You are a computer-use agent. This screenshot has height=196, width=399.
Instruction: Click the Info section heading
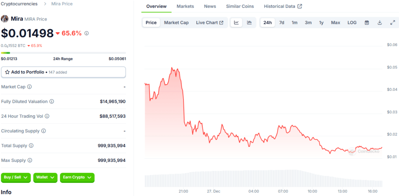tap(6, 192)
